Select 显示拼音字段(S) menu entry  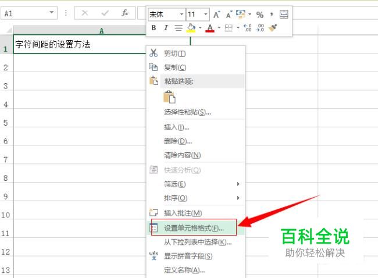pyautogui.click(x=196, y=256)
